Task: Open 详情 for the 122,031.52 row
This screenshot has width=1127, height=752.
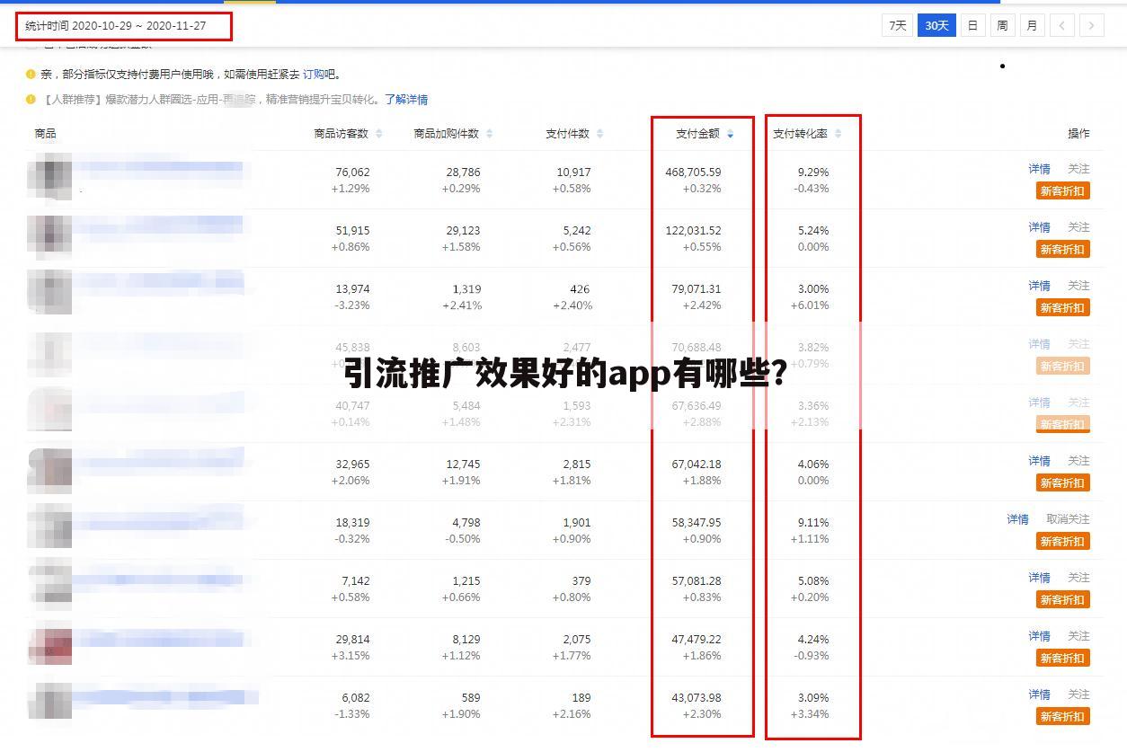Action: 1039,227
